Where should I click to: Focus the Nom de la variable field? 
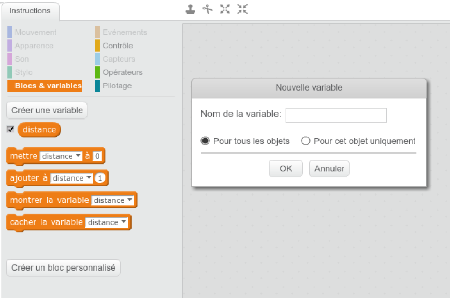(336, 115)
